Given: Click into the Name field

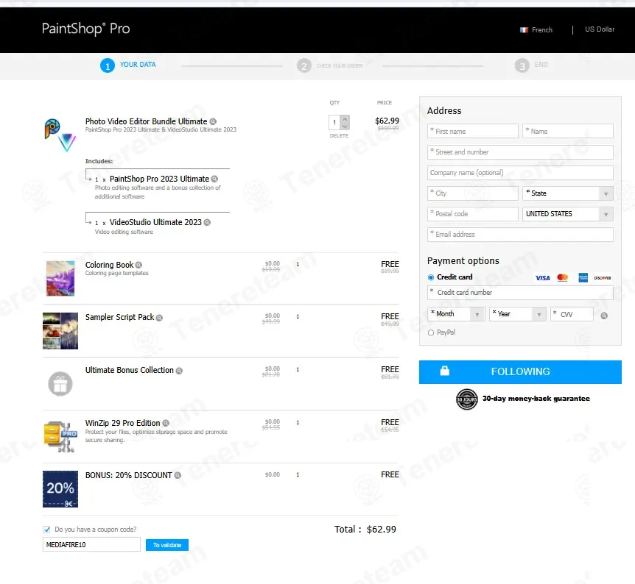Looking at the screenshot, I should click(568, 132).
